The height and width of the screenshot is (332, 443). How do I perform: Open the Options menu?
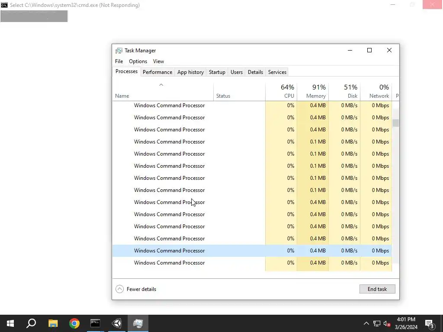[x=138, y=61]
